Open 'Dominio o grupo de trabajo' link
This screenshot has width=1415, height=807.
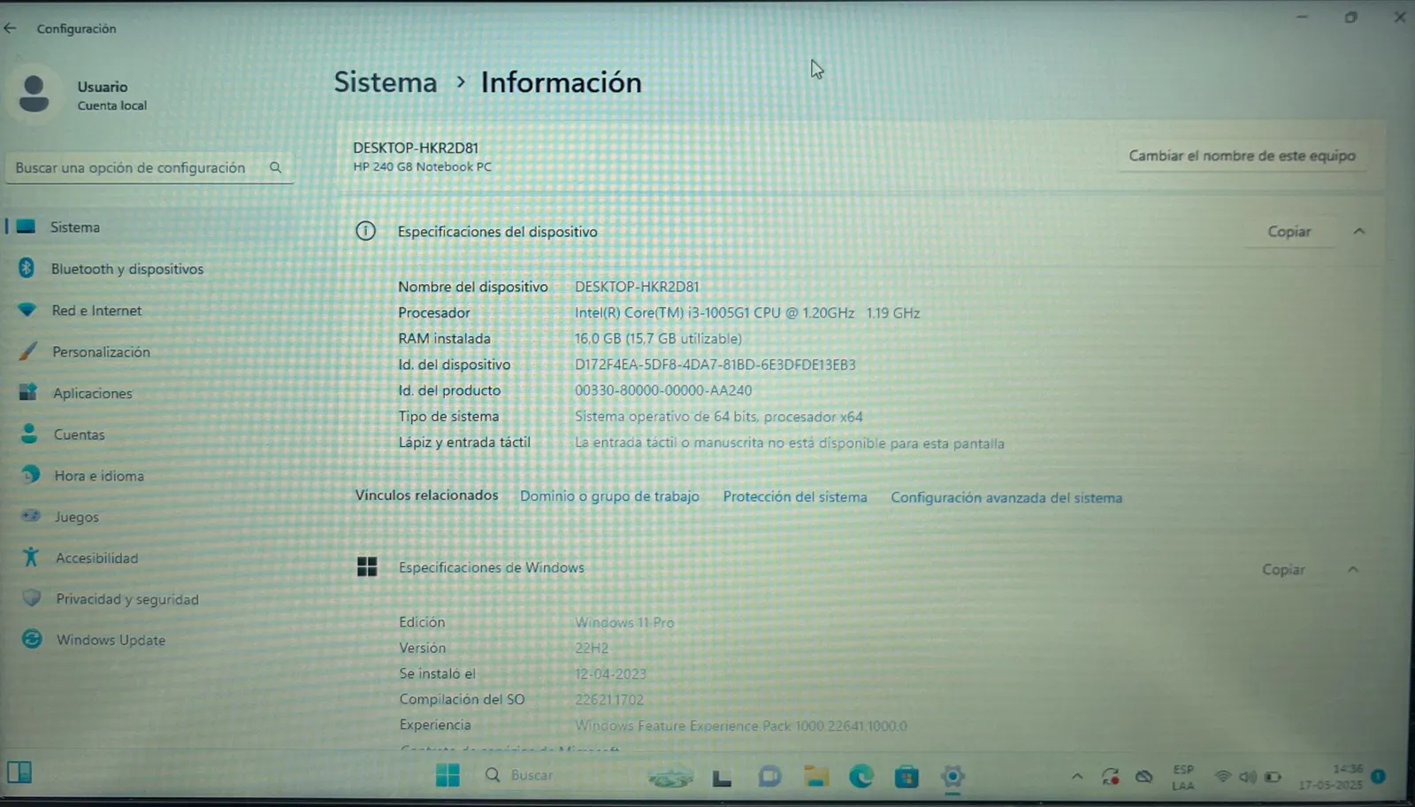609,496
